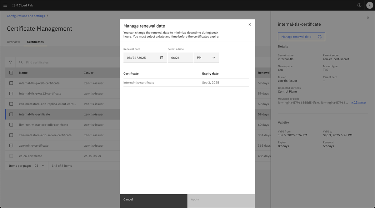Click the 486 days renewal cell
The width and height of the screenshot is (375, 208).
pyautogui.click(x=264, y=156)
